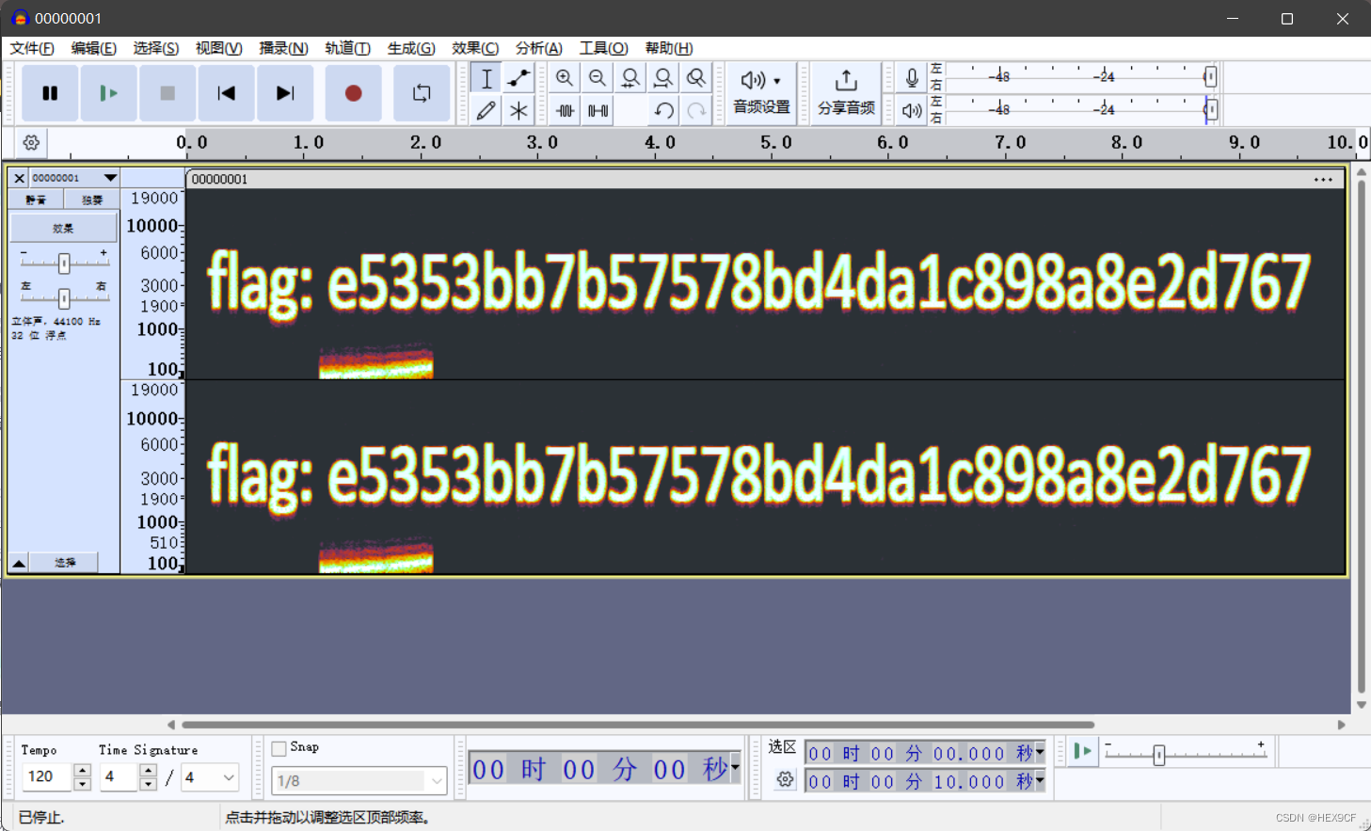Screen dimensions: 1371x831
Task: Open the 轨道 (Tracks) menu
Action: pyautogui.click(x=347, y=48)
